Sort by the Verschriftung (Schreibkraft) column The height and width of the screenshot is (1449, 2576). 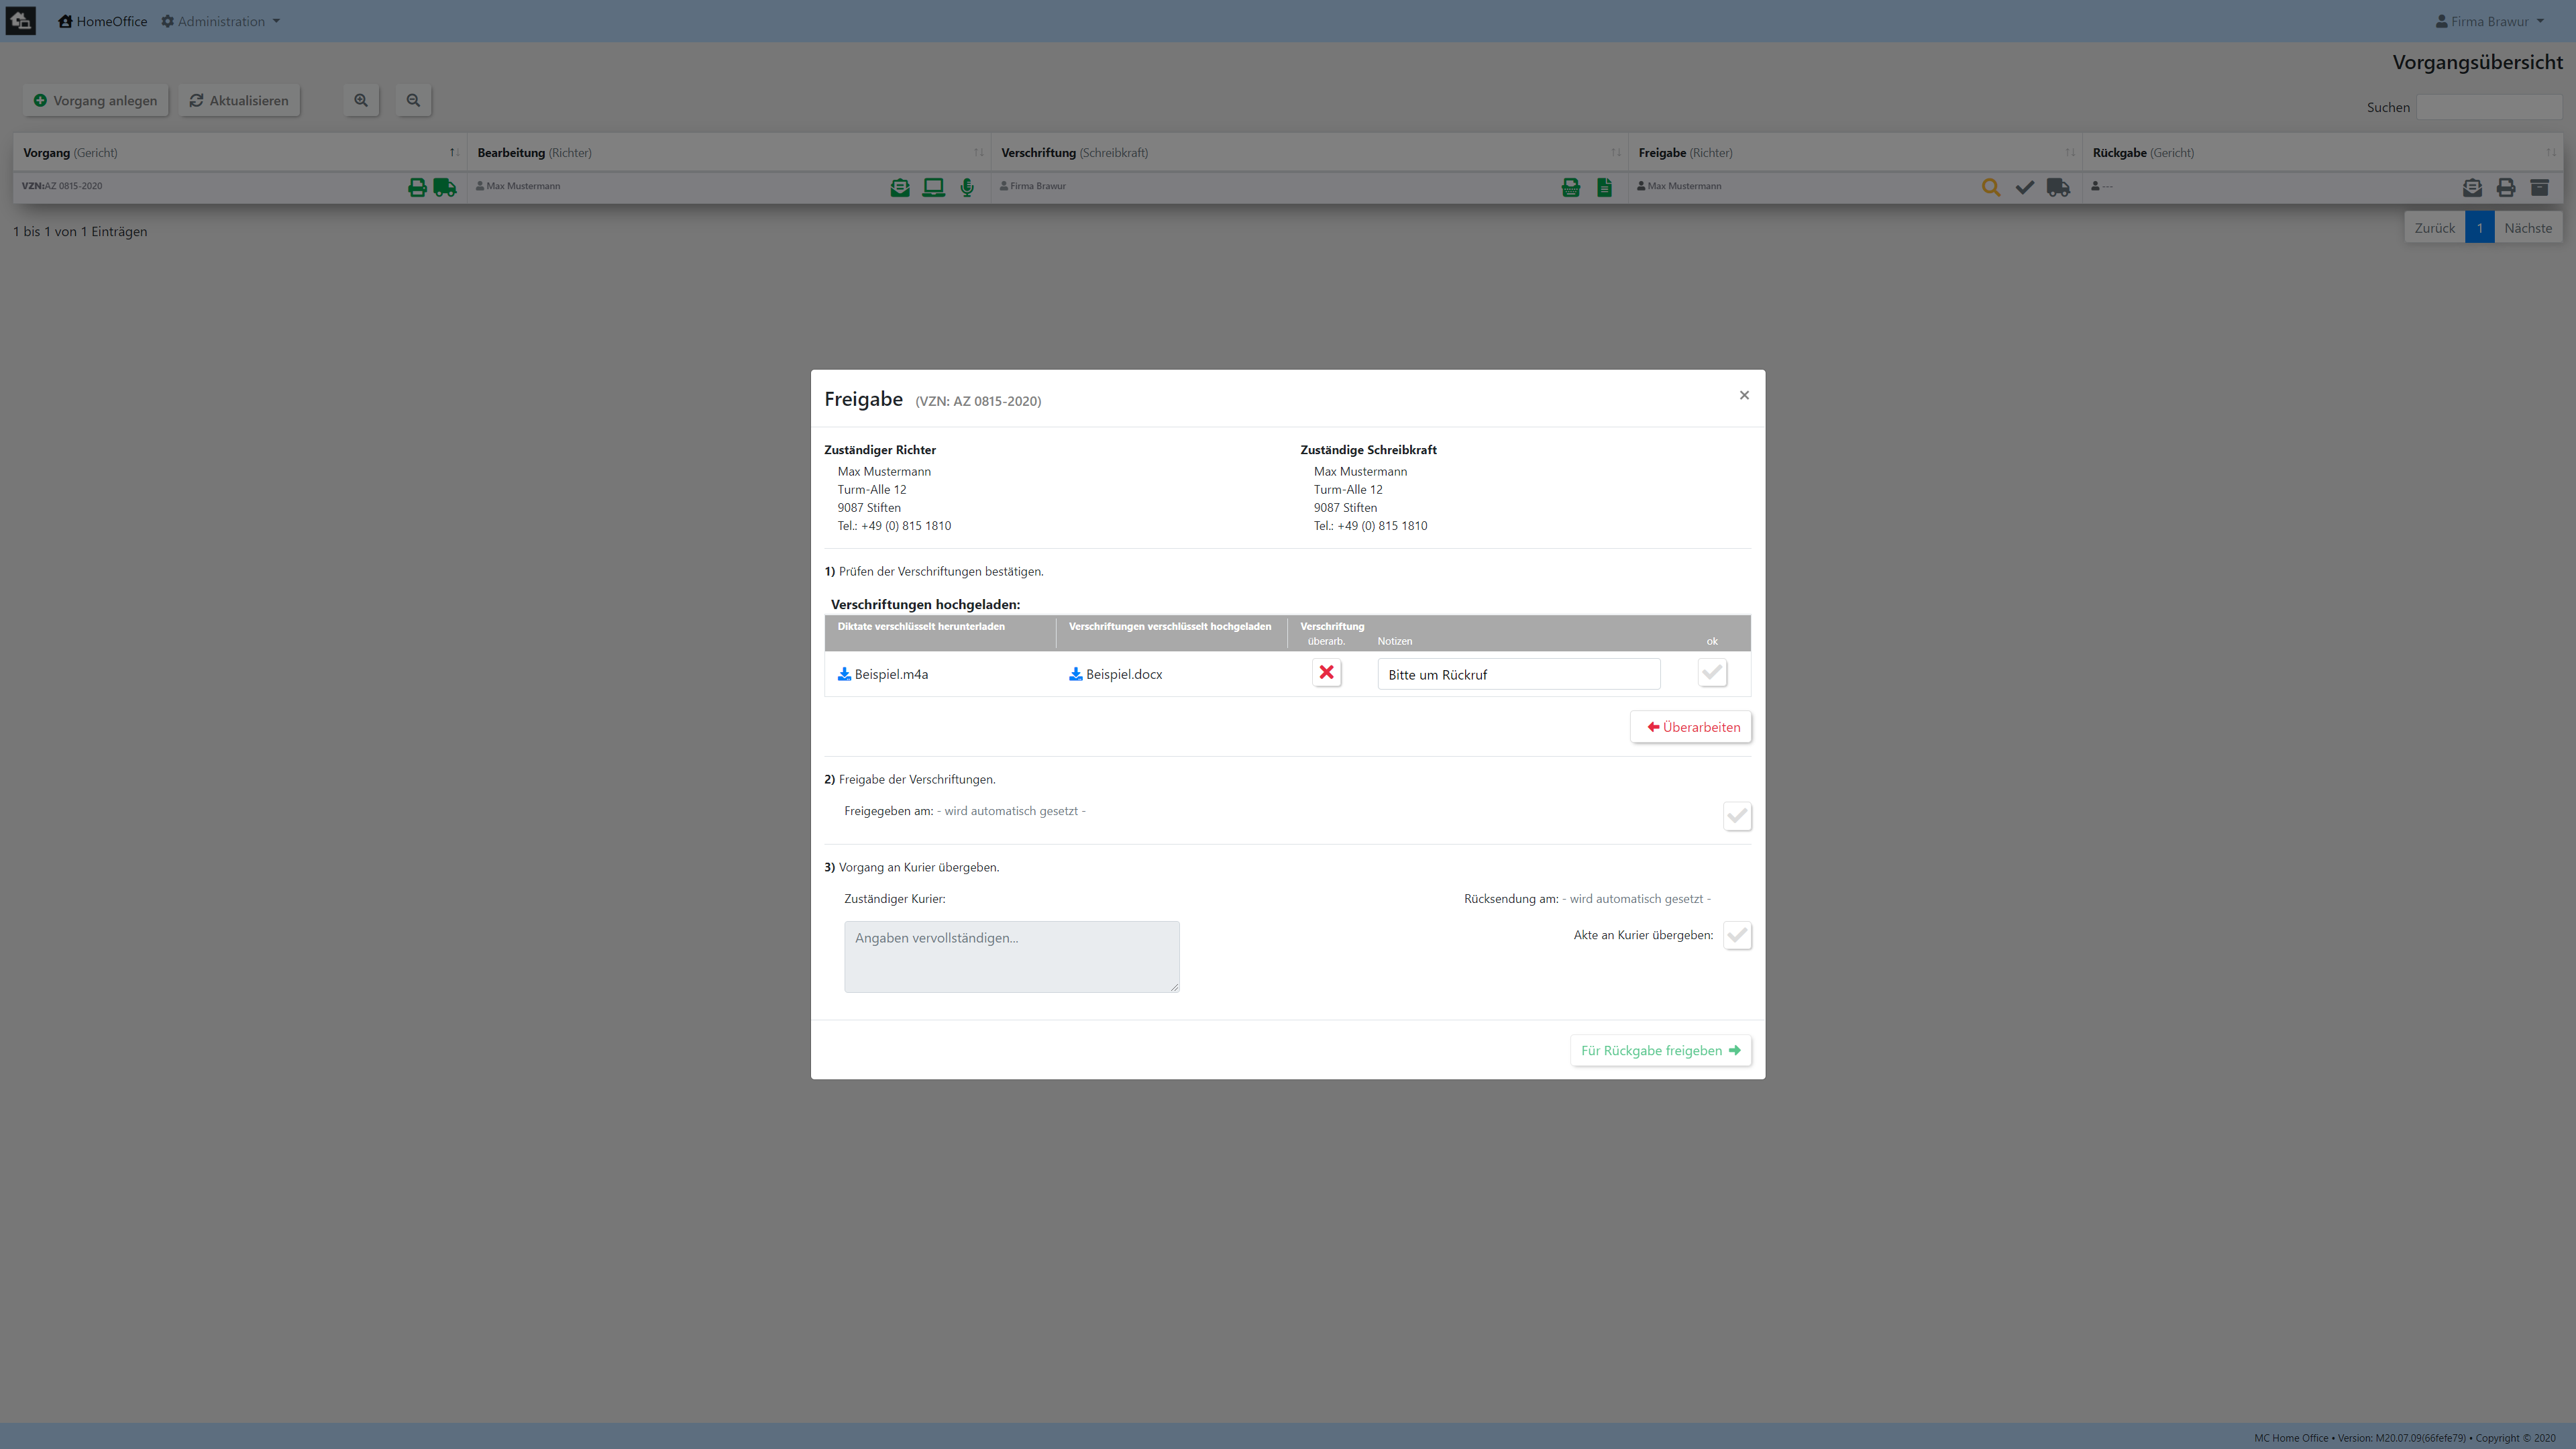pyautogui.click(x=1310, y=153)
